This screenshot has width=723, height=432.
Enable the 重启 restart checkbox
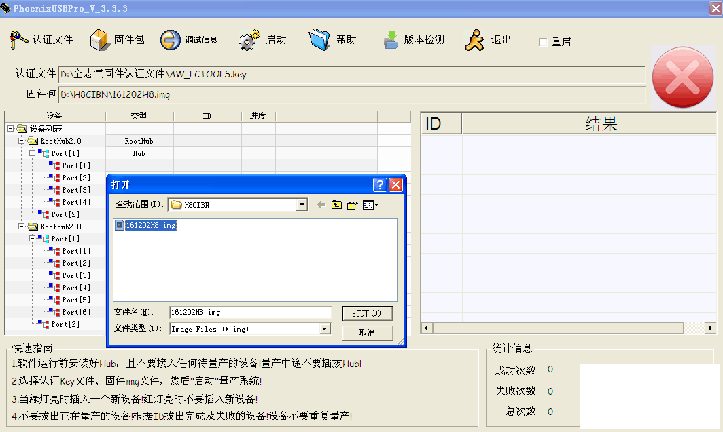(x=542, y=41)
